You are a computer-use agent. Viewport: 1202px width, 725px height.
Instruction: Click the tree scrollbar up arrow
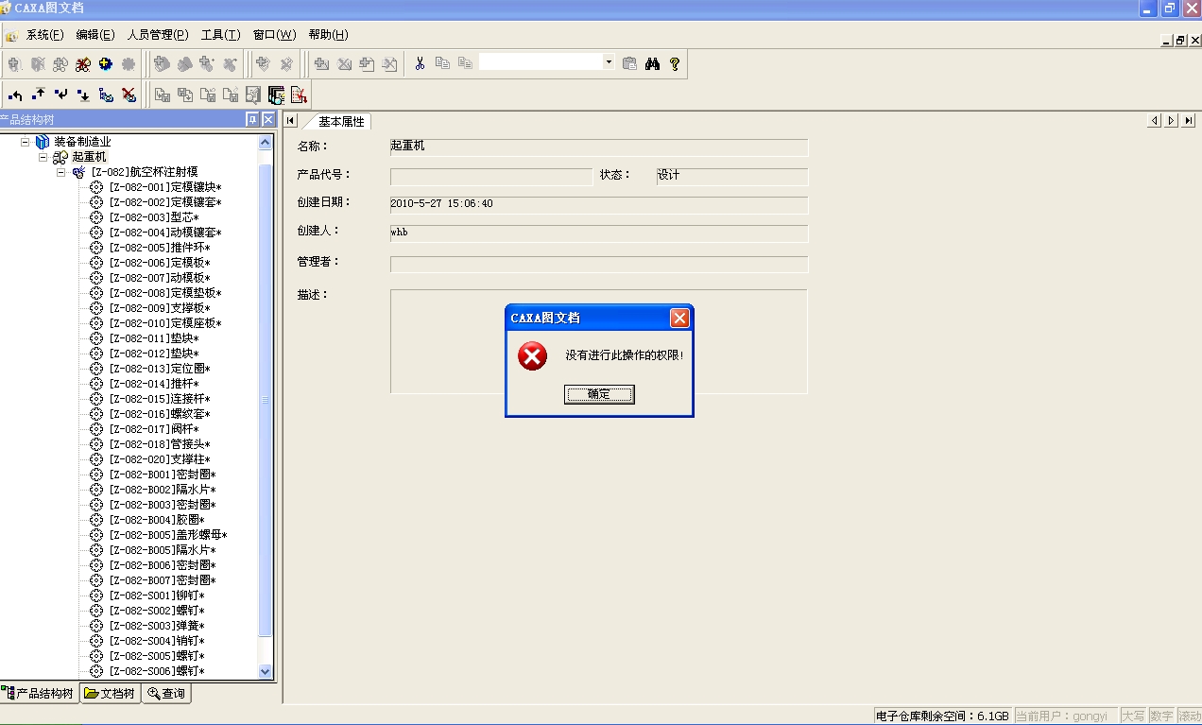point(265,142)
